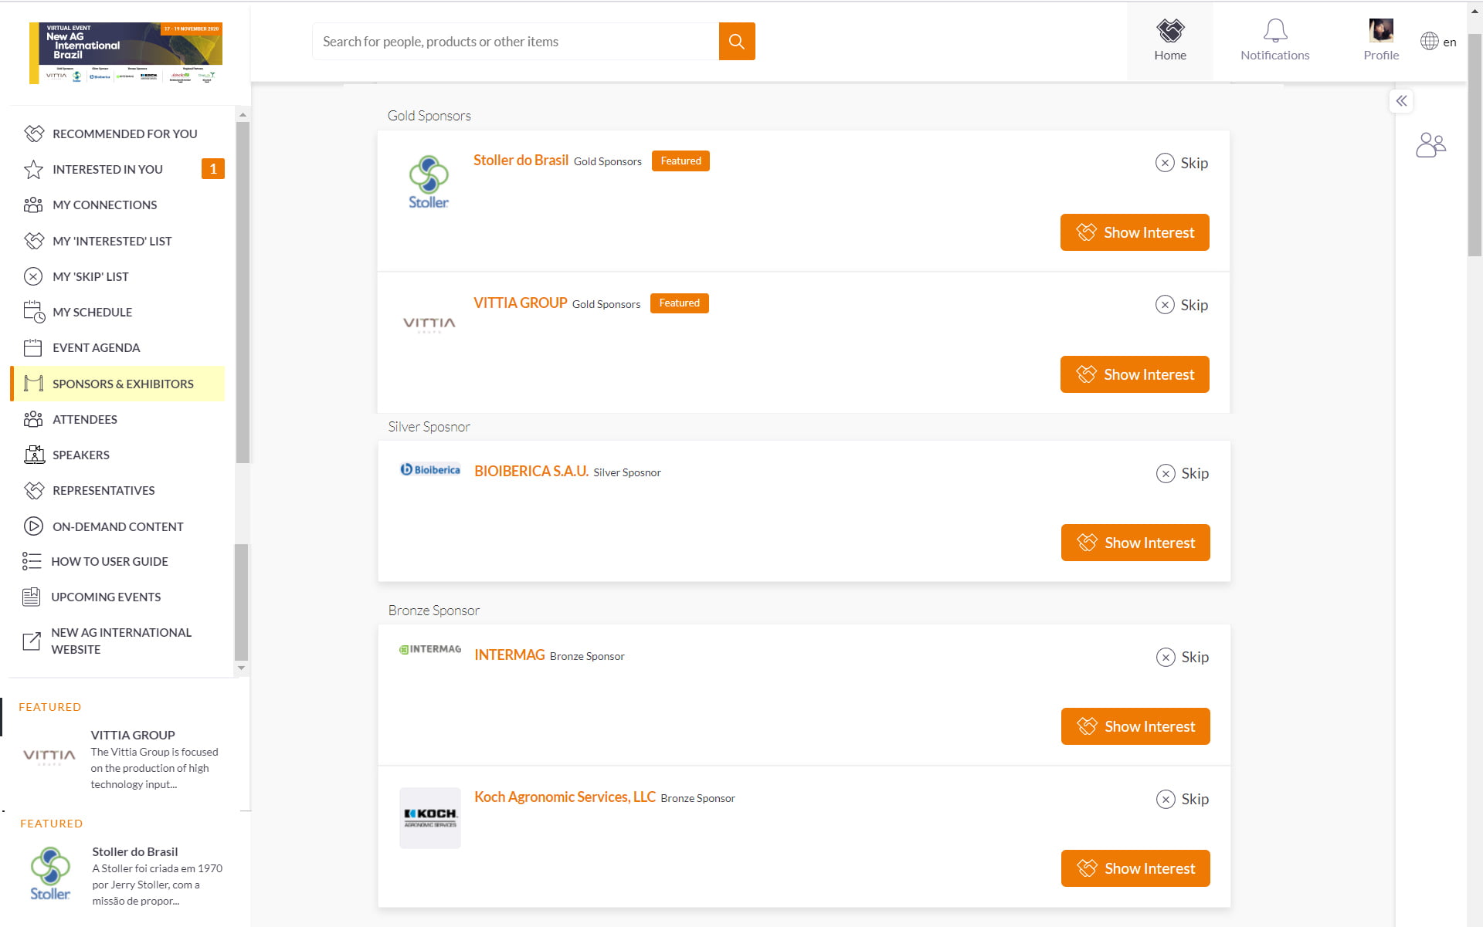Click the skip circle-x icon for VITTIA GROUP
Viewport: 1483px width, 927px height.
point(1165,305)
